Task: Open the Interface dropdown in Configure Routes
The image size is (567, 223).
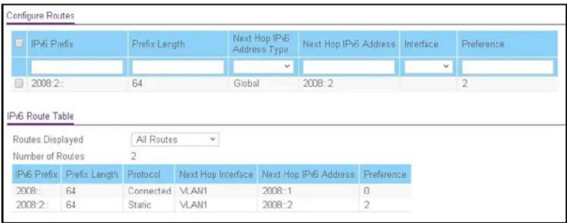Action: 429,67
